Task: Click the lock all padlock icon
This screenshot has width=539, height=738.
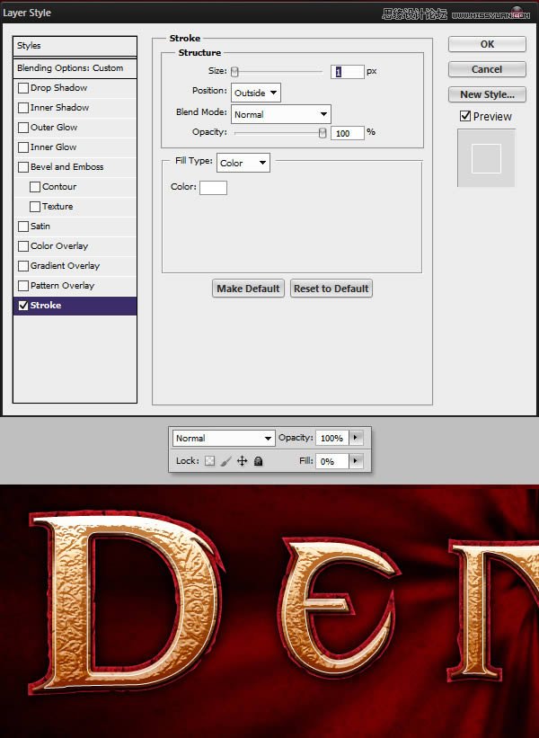Action: click(258, 461)
